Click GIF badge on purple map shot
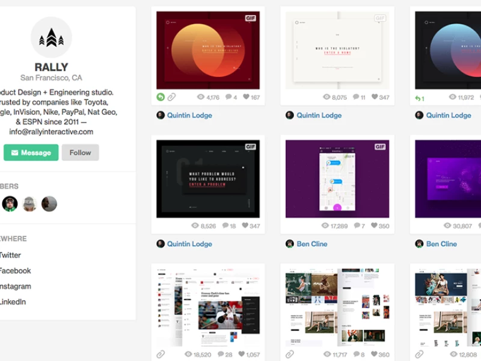This screenshot has width=481, height=361. pyautogui.click(x=380, y=147)
